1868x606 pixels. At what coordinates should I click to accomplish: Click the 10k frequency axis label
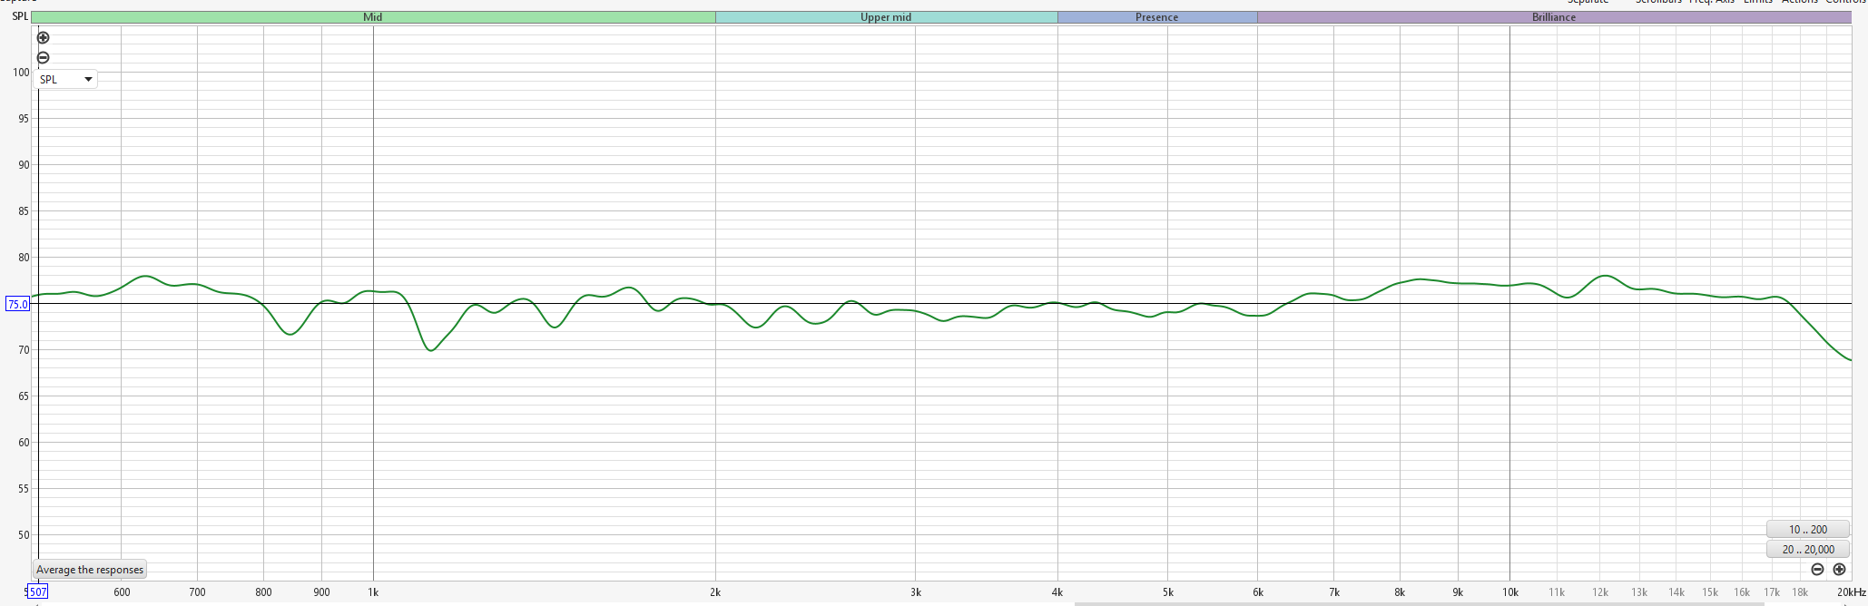[1510, 591]
